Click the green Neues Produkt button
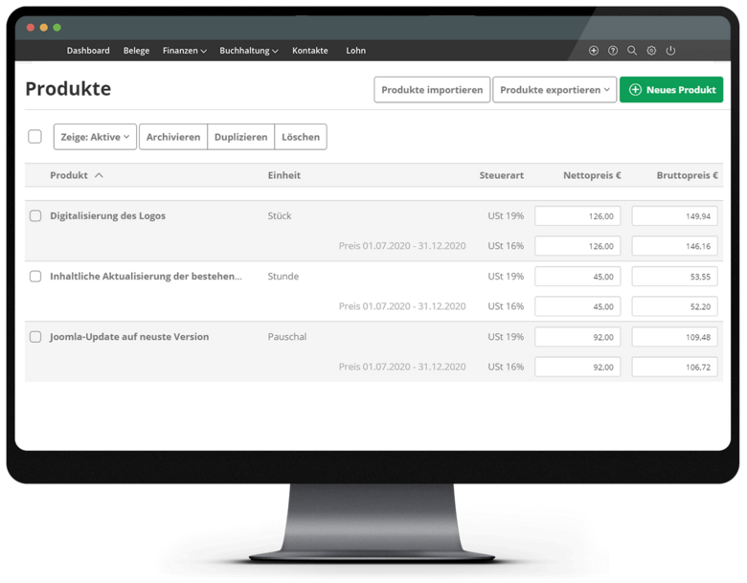Screen dimensions: 747x583 pyautogui.click(x=670, y=90)
